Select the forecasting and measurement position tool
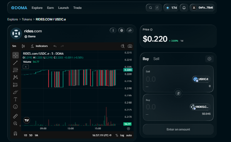This screenshot has width=231, height=142. click(x=15, y=85)
